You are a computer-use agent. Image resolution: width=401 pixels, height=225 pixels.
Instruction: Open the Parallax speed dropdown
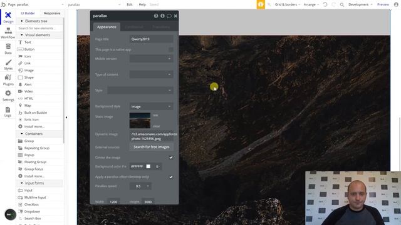(140, 186)
